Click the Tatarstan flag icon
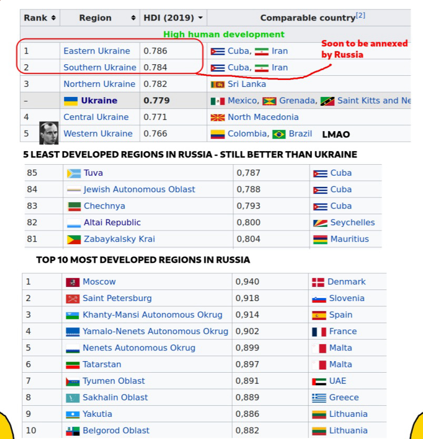423x439 pixels. 73,365
